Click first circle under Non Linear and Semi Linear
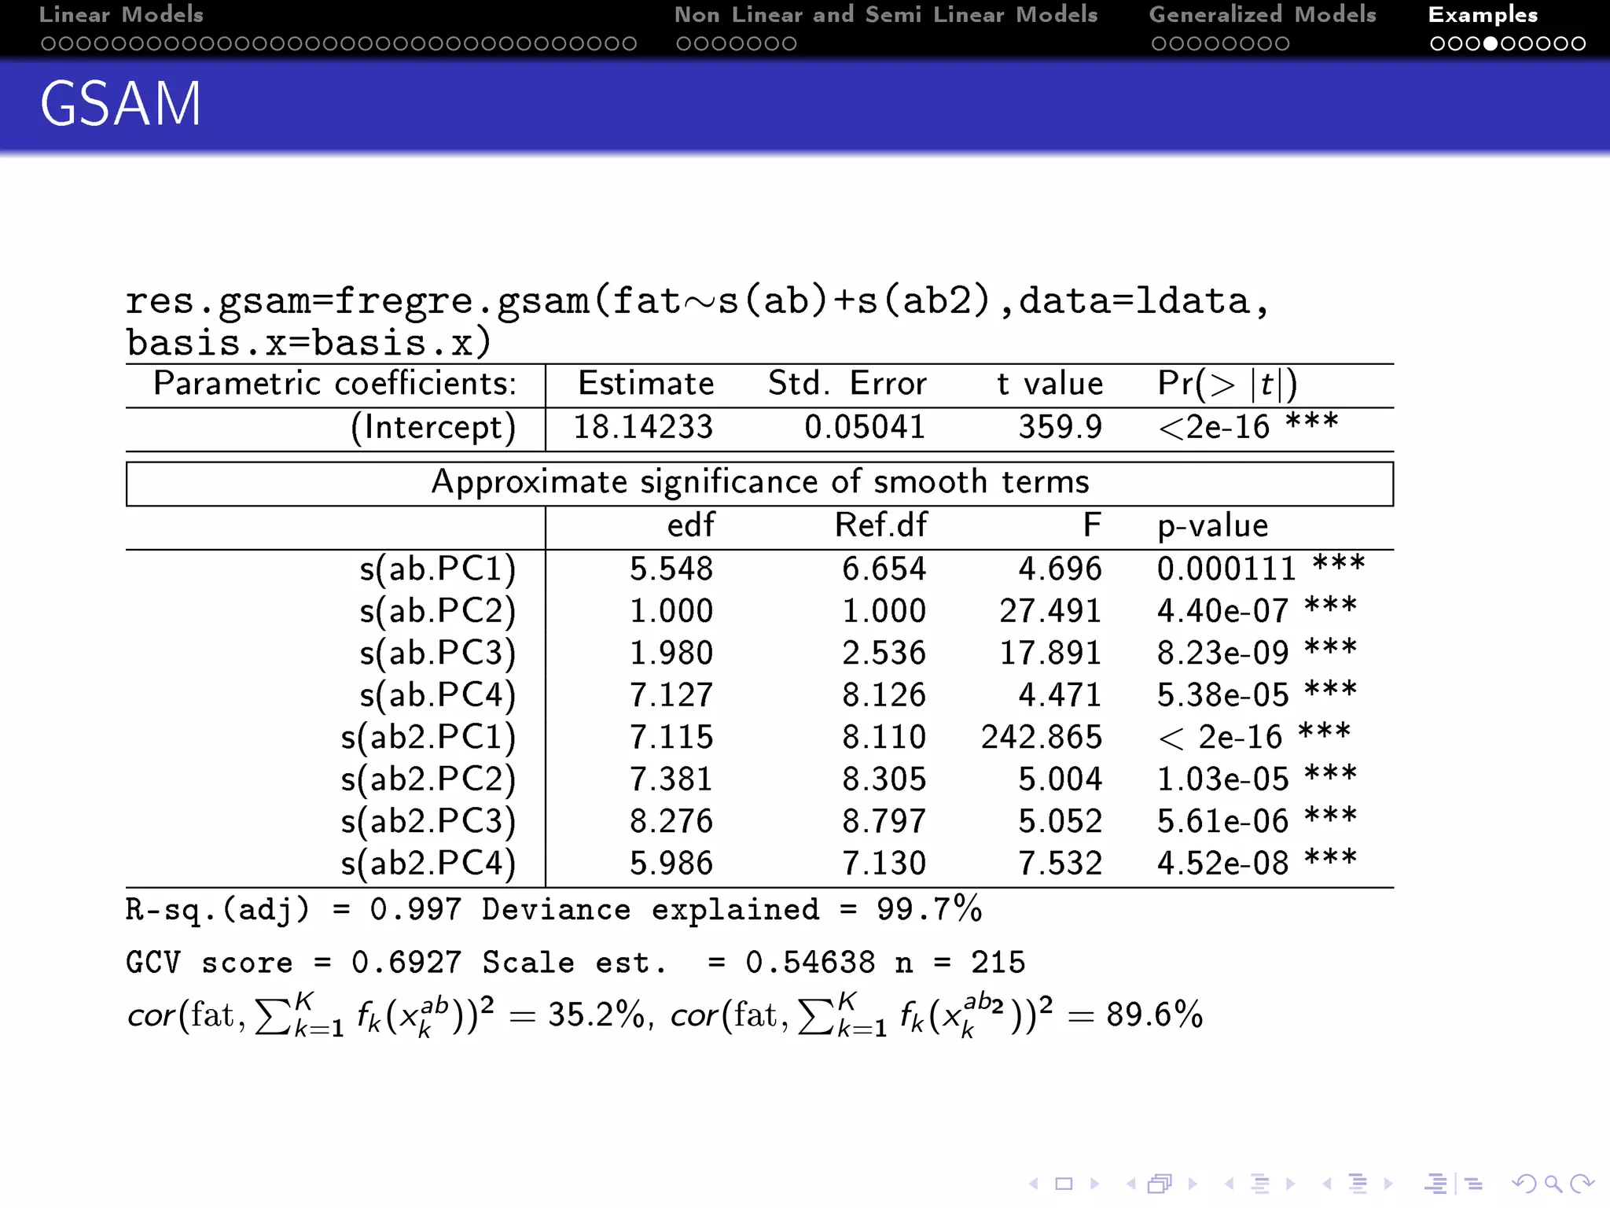This screenshot has height=1208, width=1610. pyautogui.click(x=684, y=44)
